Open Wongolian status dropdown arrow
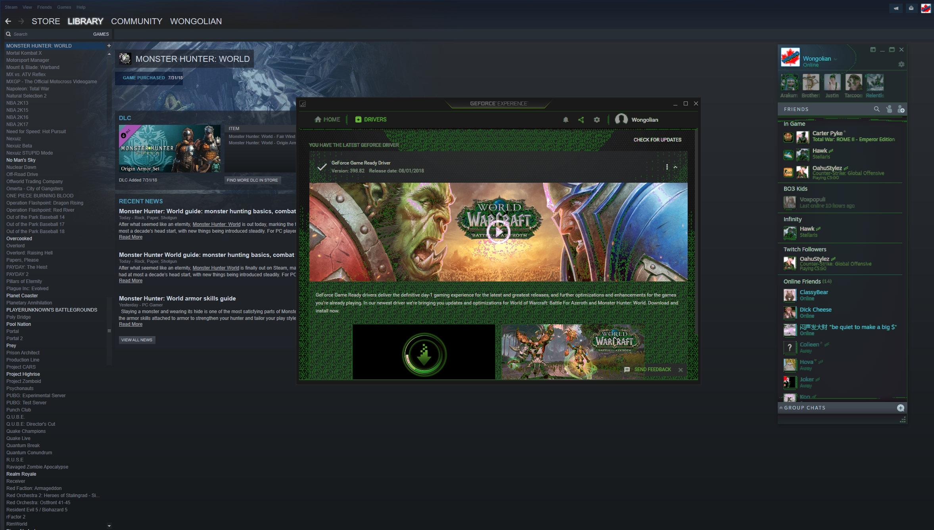This screenshot has height=530, width=934. tap(835, 59)
